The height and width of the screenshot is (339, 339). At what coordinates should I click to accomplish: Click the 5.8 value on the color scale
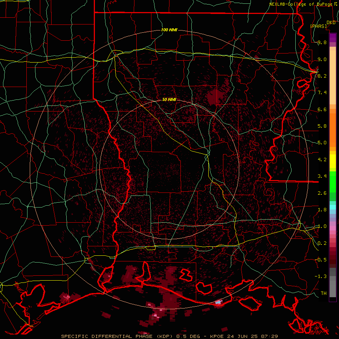point(322,126)
